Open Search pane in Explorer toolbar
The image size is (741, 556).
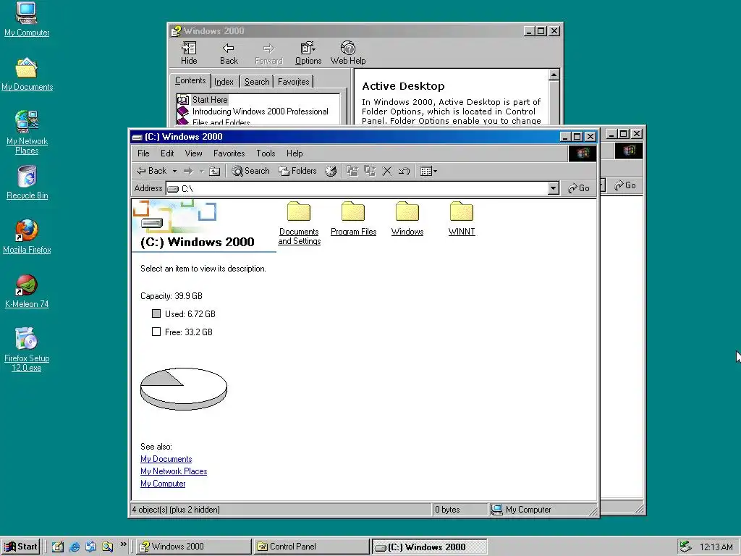click(250, 171)
